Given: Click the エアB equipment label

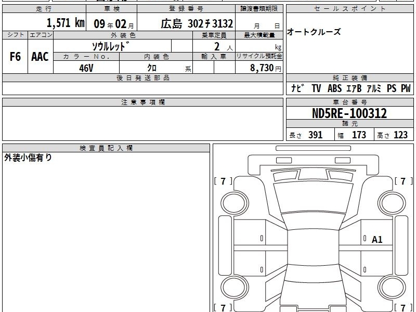Looking at the screenshot, I should (354, 88).
